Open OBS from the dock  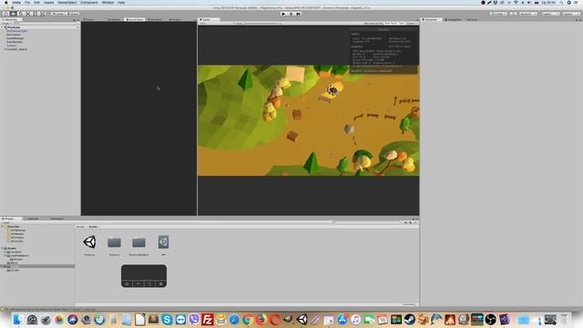tap(490, 319)
